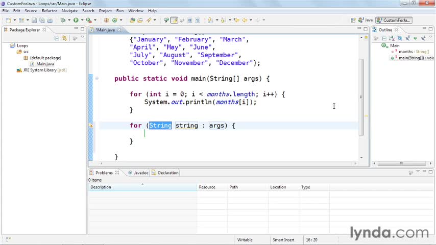This screenshot has width=436, height=245.
Task: Click the Open Task folder icon
Action: [x=140, y=20]
